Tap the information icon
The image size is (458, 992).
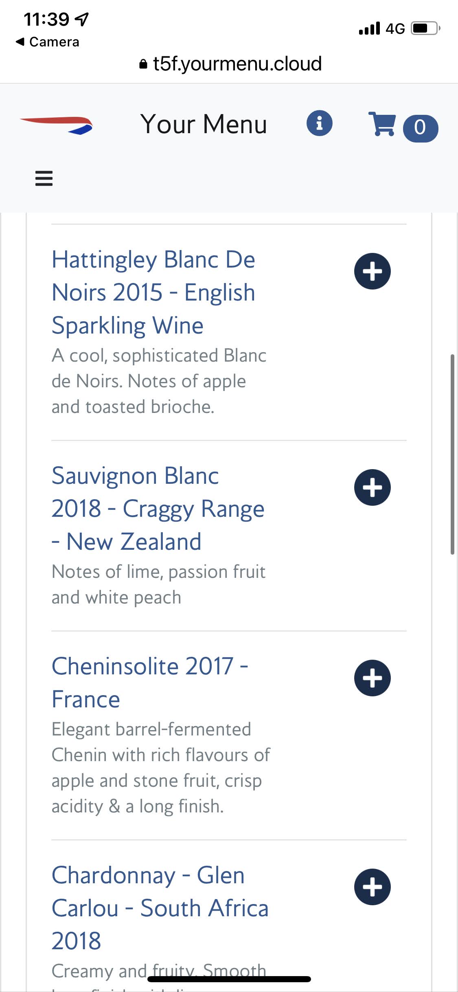[319, 123]
